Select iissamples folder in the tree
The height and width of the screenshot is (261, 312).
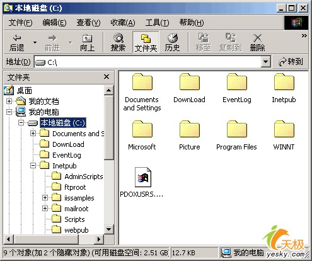point(79,198)
